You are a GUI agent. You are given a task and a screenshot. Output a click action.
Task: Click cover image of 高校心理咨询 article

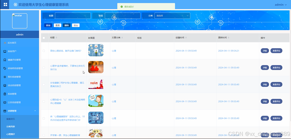(96, 50)
